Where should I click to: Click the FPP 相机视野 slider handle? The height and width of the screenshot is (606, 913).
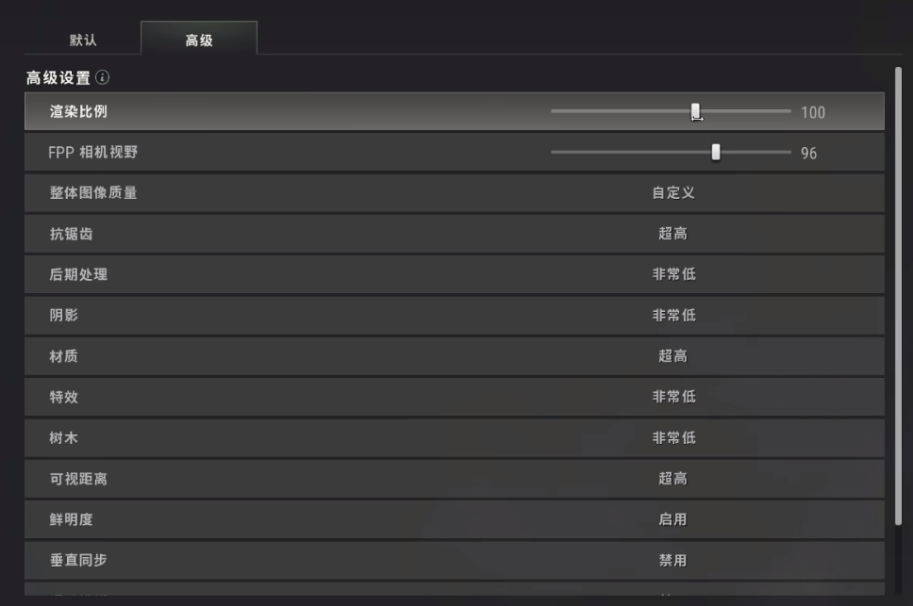point(716,152)
